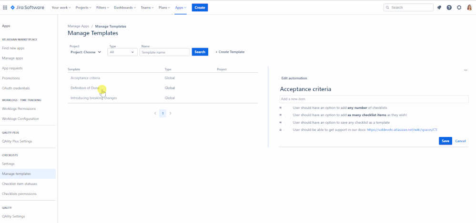The width and height of the screenshot is (476, 223).
Task: Click the Jira Software logo
Action: click(27, 8)
